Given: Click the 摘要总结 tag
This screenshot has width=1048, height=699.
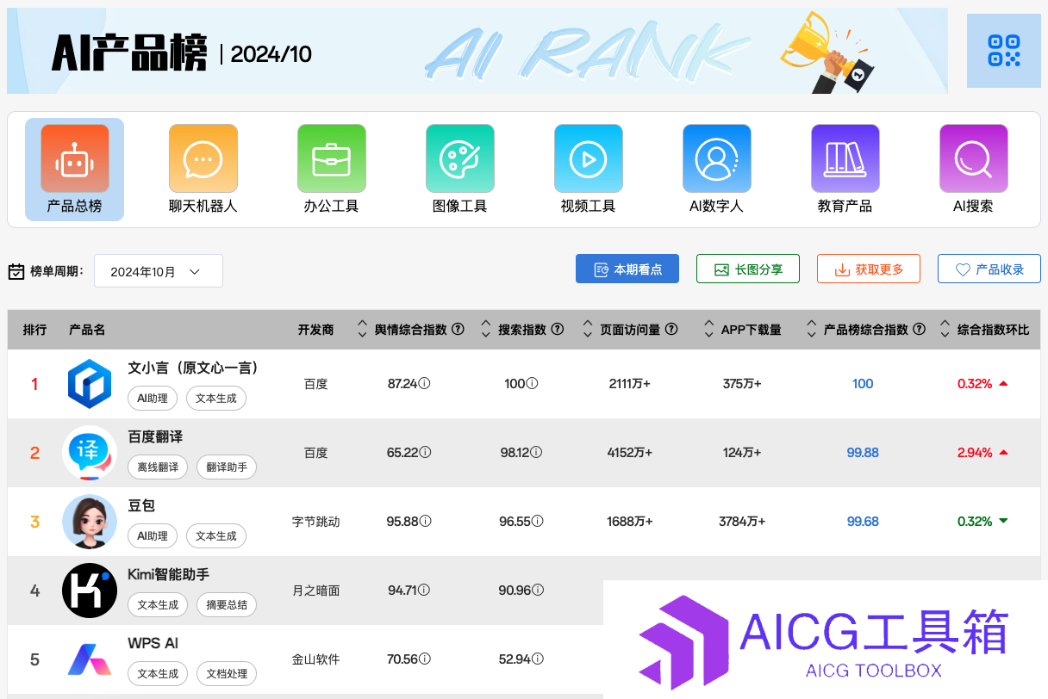Looking at the screenshot, I should 227,605.
